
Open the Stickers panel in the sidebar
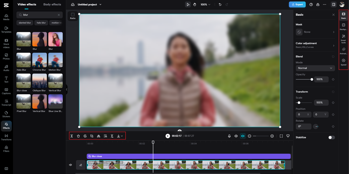pyautogui.click(x=6, y=114)
